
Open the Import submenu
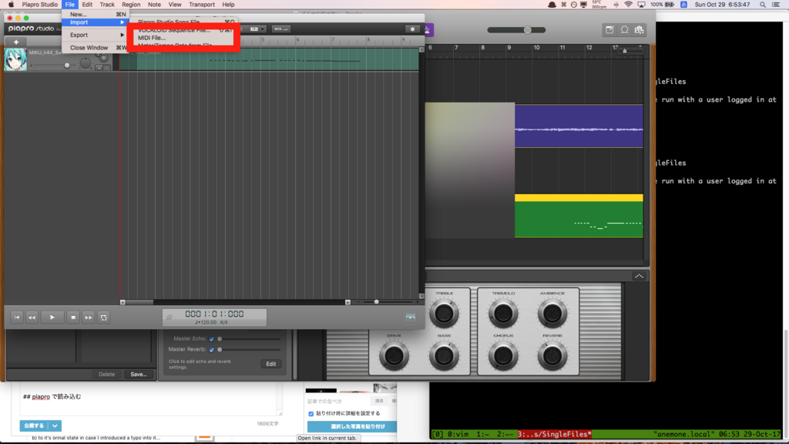pyautogui.click(x=95, y=22)
